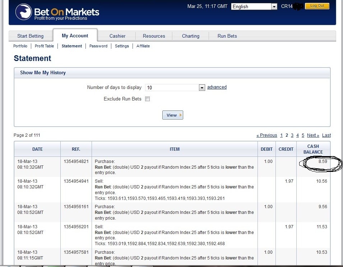Expand the Number of days dropdown arrow

(x=202, y=88)
